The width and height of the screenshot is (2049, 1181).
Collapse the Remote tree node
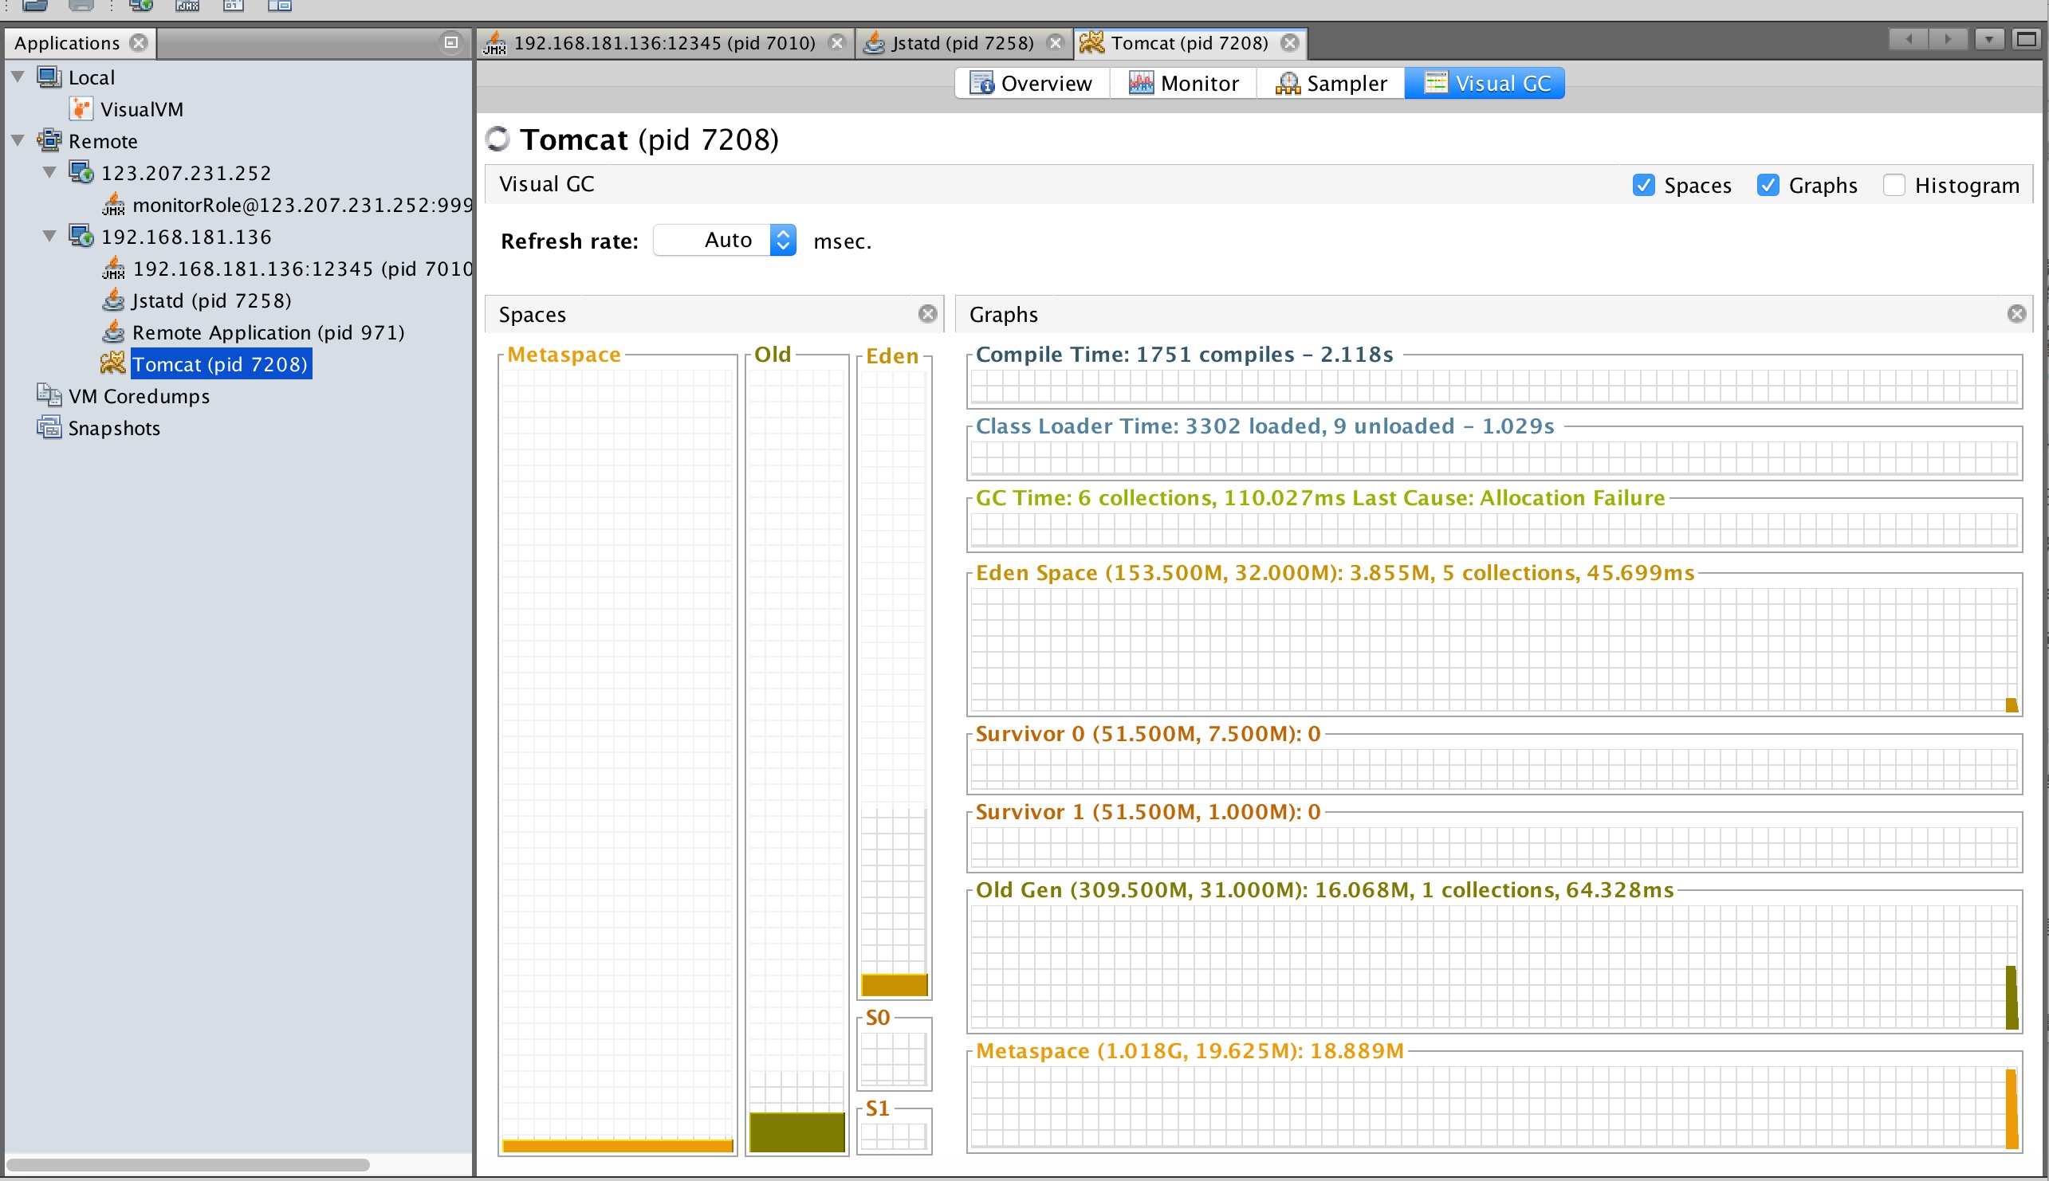(x=18, y=140)
